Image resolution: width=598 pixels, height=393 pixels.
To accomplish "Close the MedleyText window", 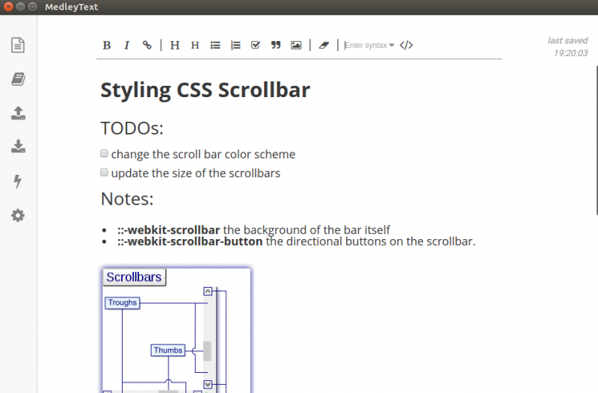I will pos(8,7).
